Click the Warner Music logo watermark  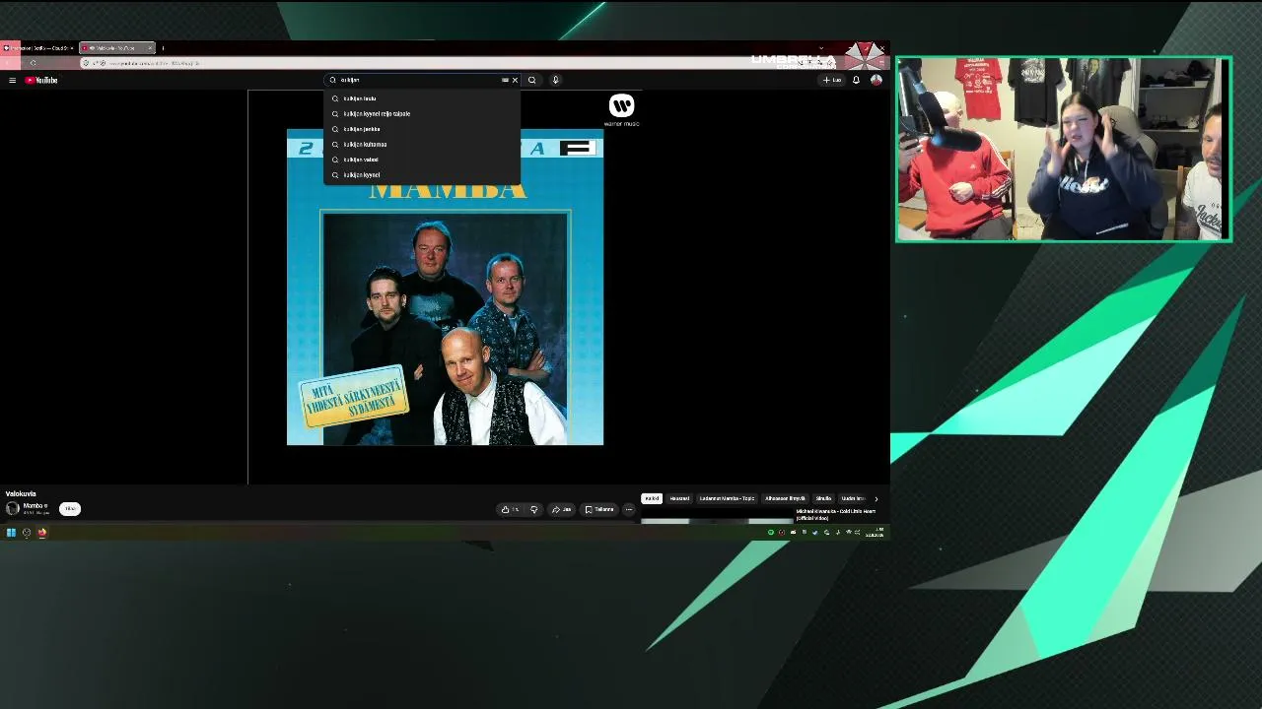(621, 109)
